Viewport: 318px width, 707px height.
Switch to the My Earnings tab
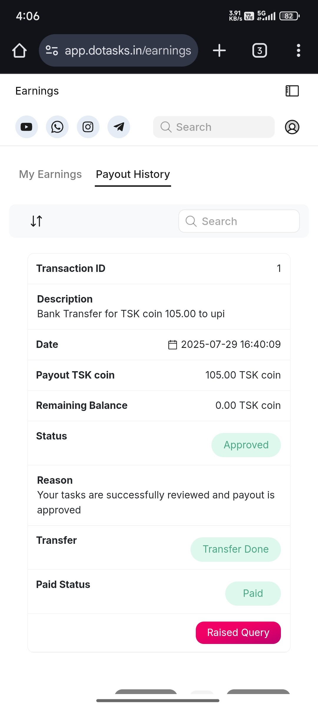[50, 174]
